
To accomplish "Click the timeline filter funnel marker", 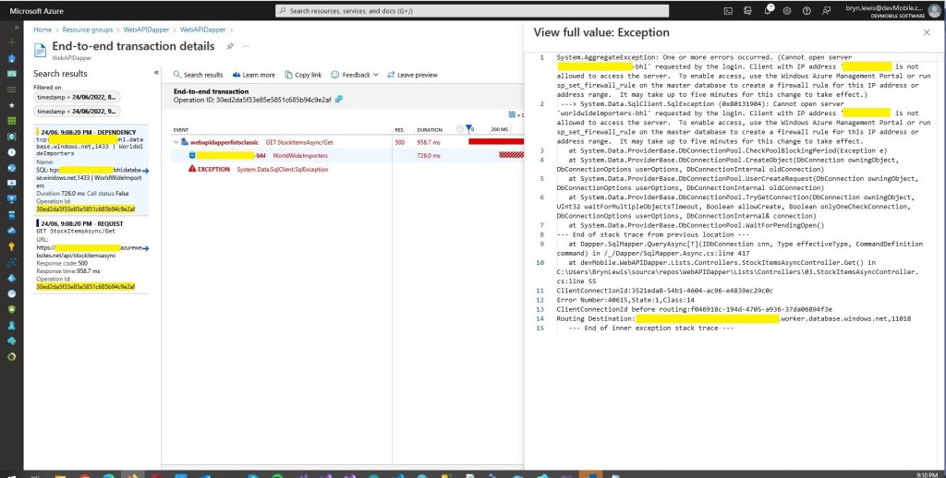I will [469, 130].
